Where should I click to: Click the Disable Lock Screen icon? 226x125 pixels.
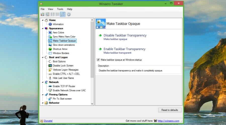click(50, 65)
